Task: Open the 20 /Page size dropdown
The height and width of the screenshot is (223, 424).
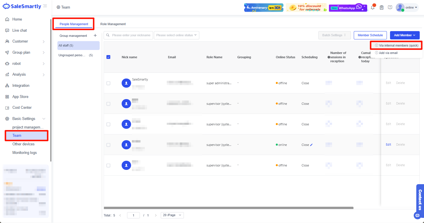Action: 172,215
